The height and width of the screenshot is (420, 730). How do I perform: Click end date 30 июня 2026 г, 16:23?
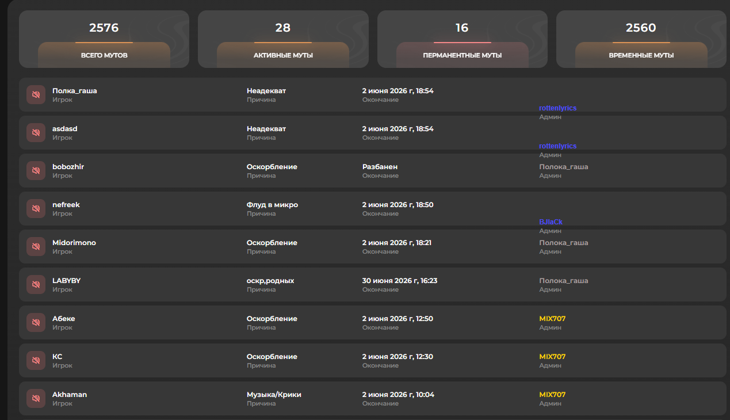[400, 281]
